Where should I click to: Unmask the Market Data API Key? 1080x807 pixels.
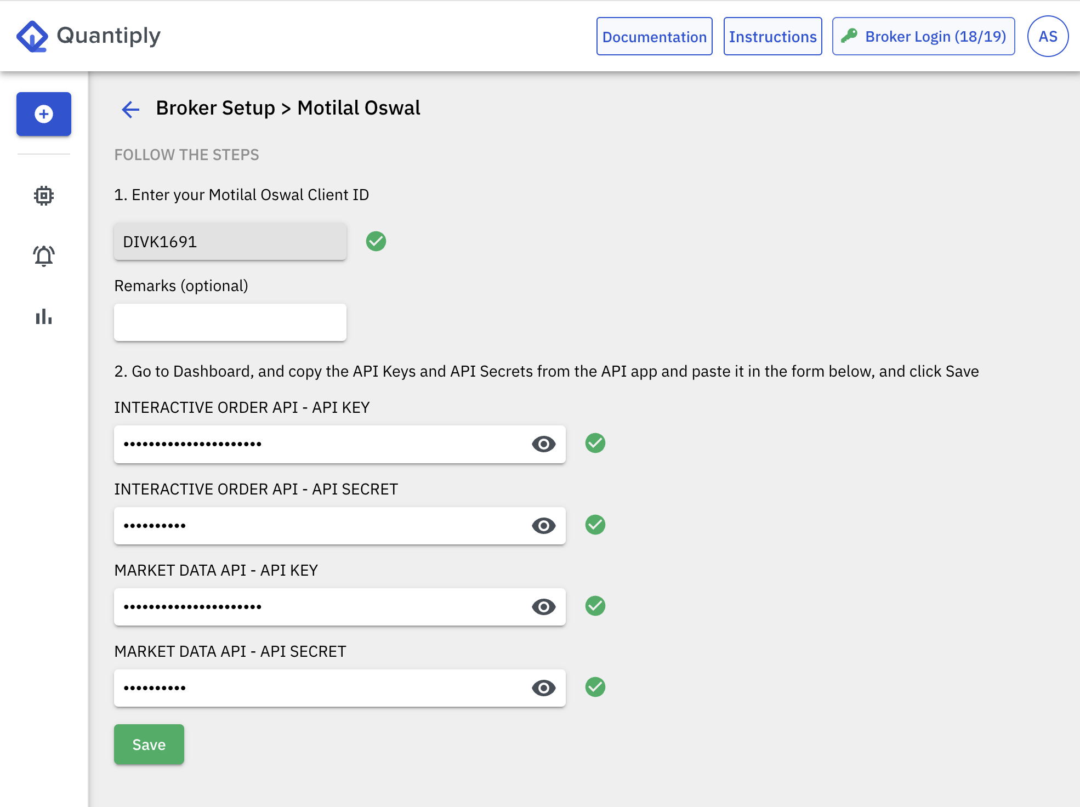[x=544, y=607]
